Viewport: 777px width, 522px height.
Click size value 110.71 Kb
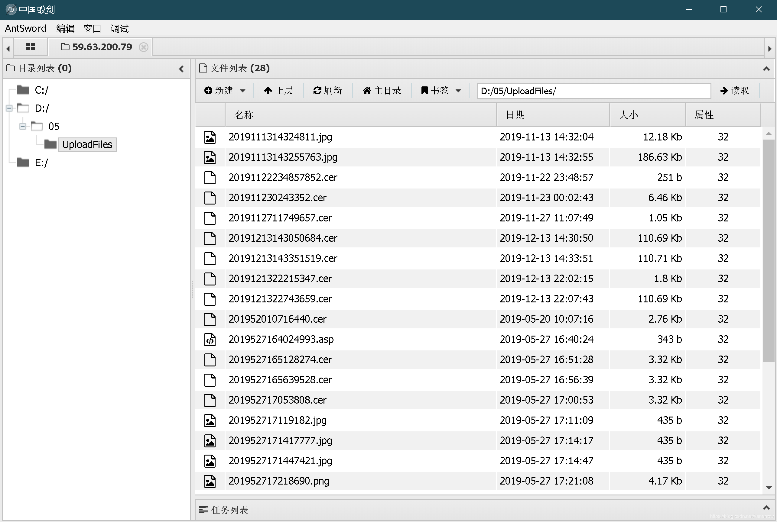pos(660,258)
